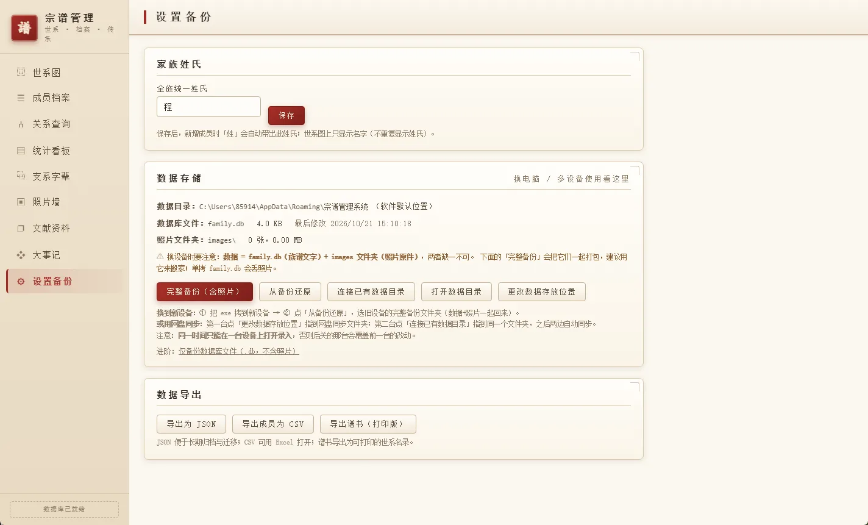This screenshot has width=868, height=525.
Task: Open the 文献资料 page
Action: pos(65,228)
